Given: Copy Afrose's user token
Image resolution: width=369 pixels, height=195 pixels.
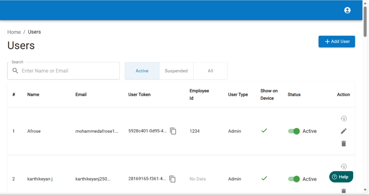Looking at the screenshot, I should tap(173, 131).
